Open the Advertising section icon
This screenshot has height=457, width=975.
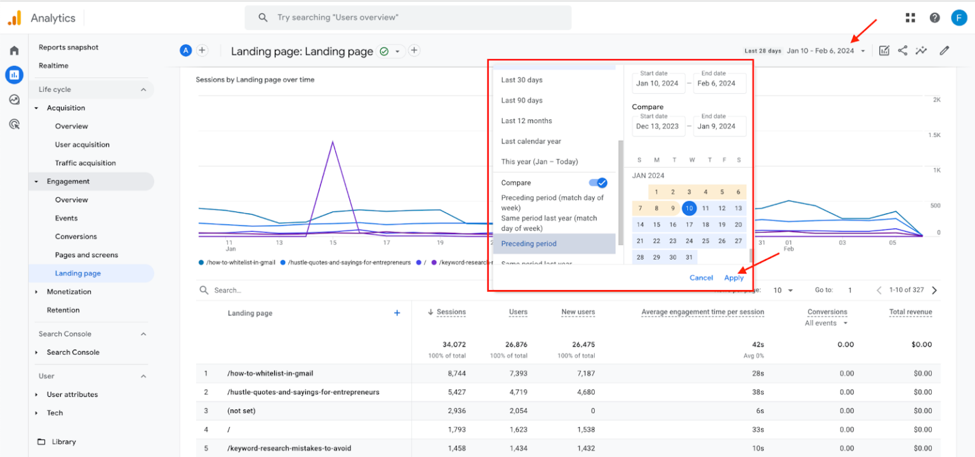[x=14, y=124]
